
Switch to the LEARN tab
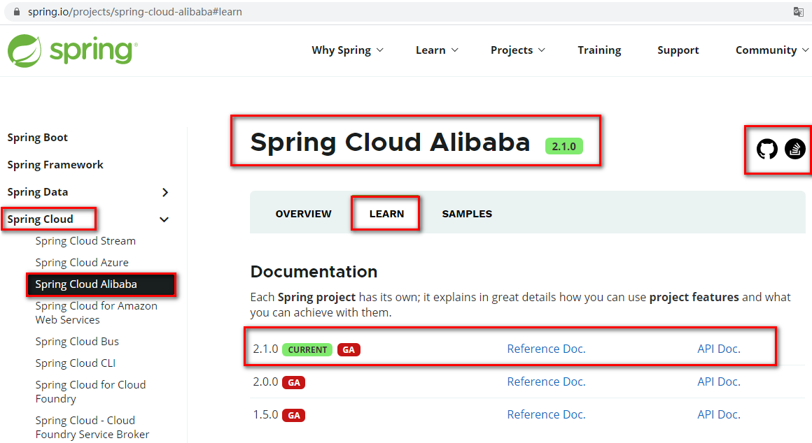click(x=386, y=214)
